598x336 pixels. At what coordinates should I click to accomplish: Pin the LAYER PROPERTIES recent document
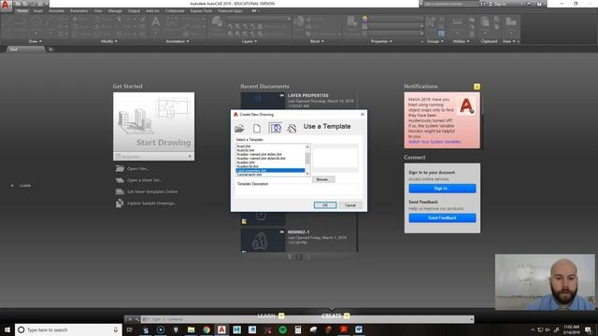(282, 95)
